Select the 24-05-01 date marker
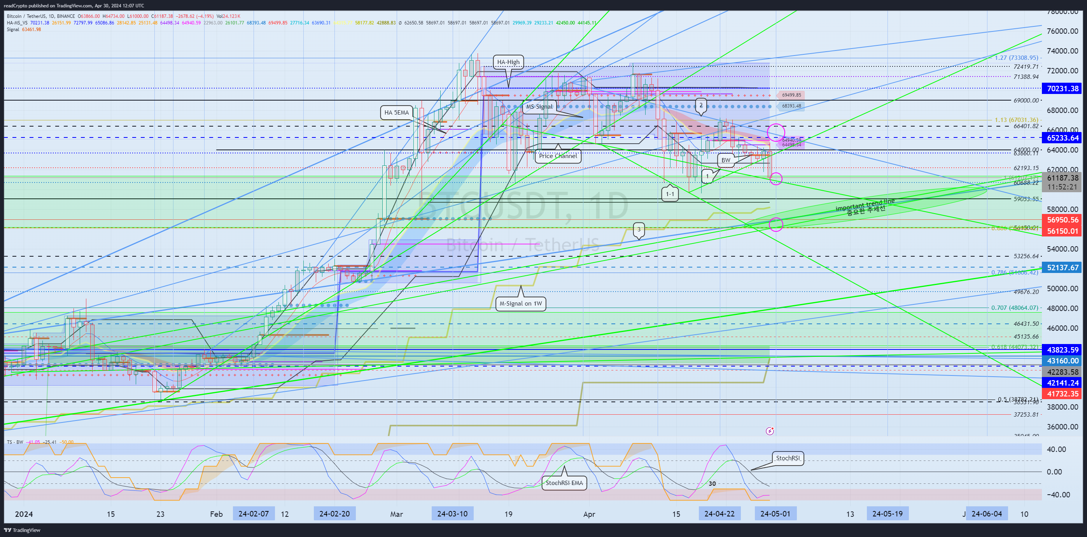The height and width of the screenshot is (537, 1087). coord(775,514)
